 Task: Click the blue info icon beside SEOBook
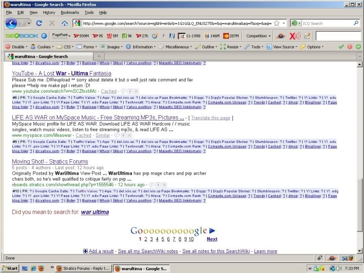[44, 36]
